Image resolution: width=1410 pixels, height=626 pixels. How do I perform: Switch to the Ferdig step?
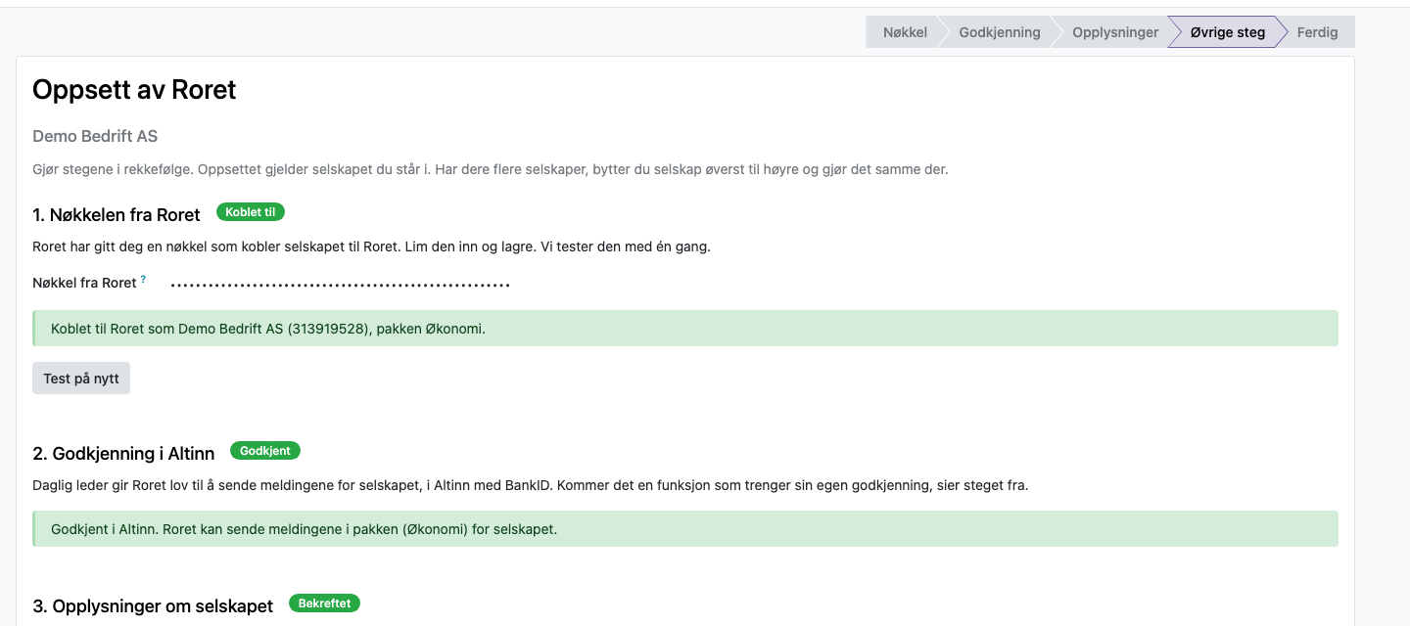coord(1317,32)
